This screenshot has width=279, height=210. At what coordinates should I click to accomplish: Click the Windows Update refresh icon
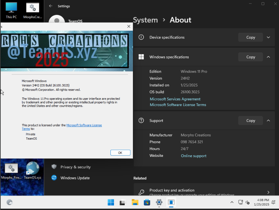(54, 178)
